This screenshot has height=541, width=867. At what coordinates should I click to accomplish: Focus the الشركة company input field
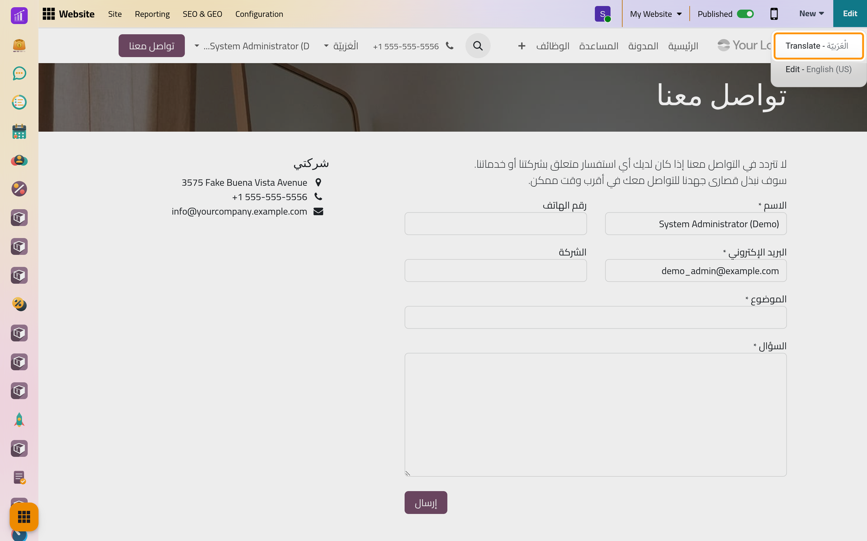coord(496,270)
